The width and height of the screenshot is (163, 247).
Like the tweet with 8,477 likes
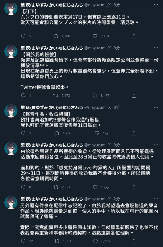95,95
